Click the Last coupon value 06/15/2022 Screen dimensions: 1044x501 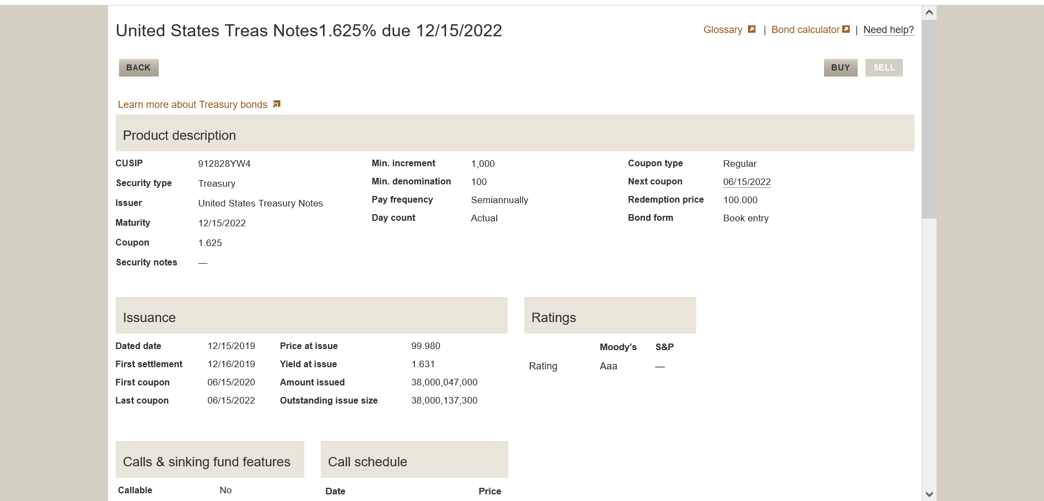[232, 400]
